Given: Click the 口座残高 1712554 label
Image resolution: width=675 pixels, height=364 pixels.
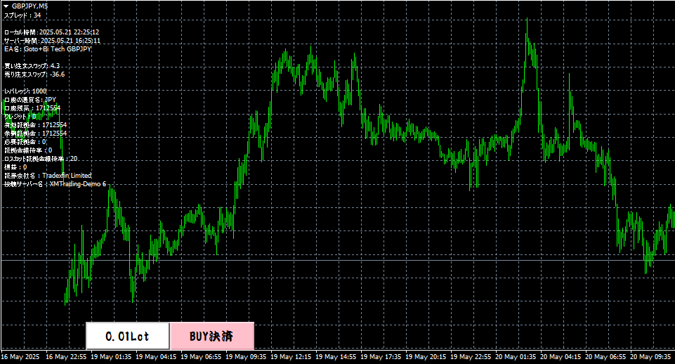Looking at the screenshot, I should point(32,108).
